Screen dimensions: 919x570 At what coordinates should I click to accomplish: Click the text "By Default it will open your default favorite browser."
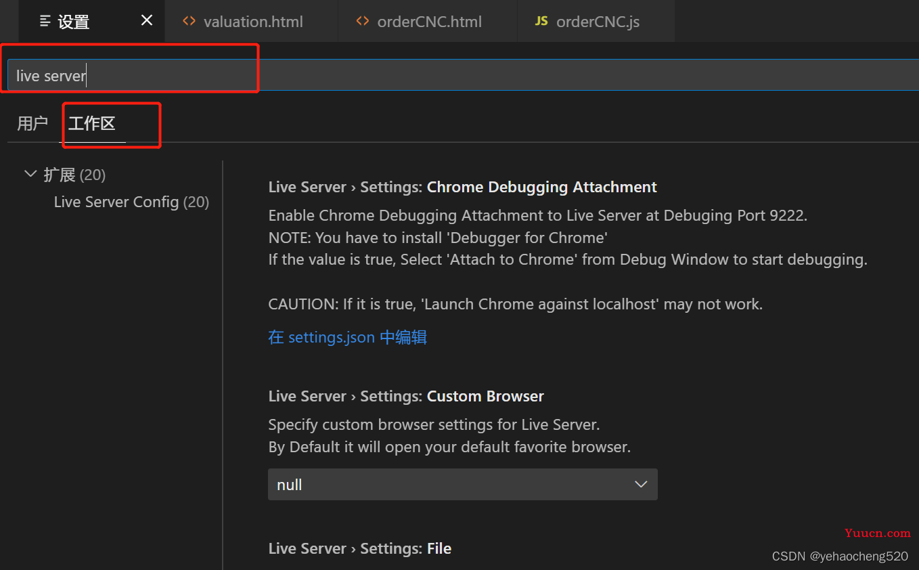[x=449, y=447]
